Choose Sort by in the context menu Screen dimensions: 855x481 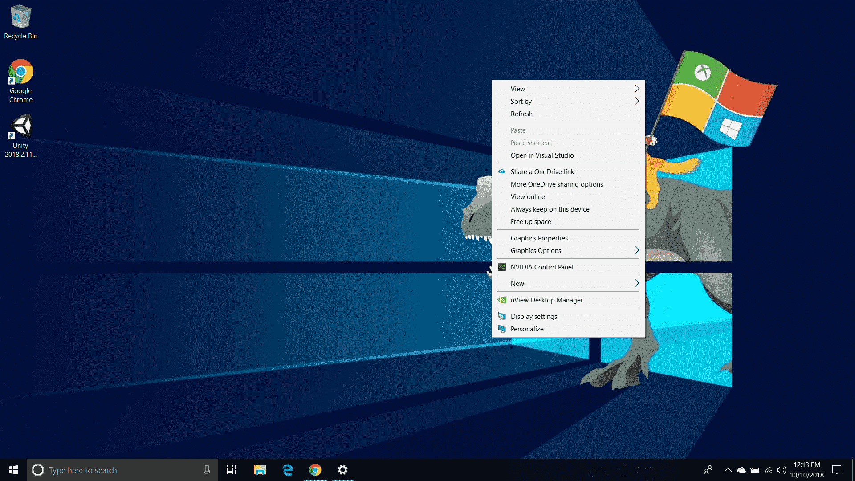point(568,101)
